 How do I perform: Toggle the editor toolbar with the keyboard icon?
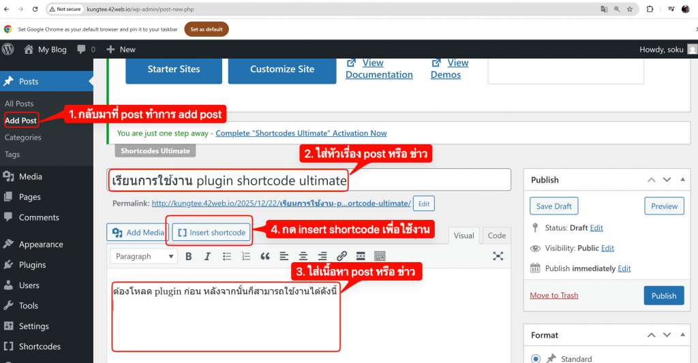pos(380,256)
